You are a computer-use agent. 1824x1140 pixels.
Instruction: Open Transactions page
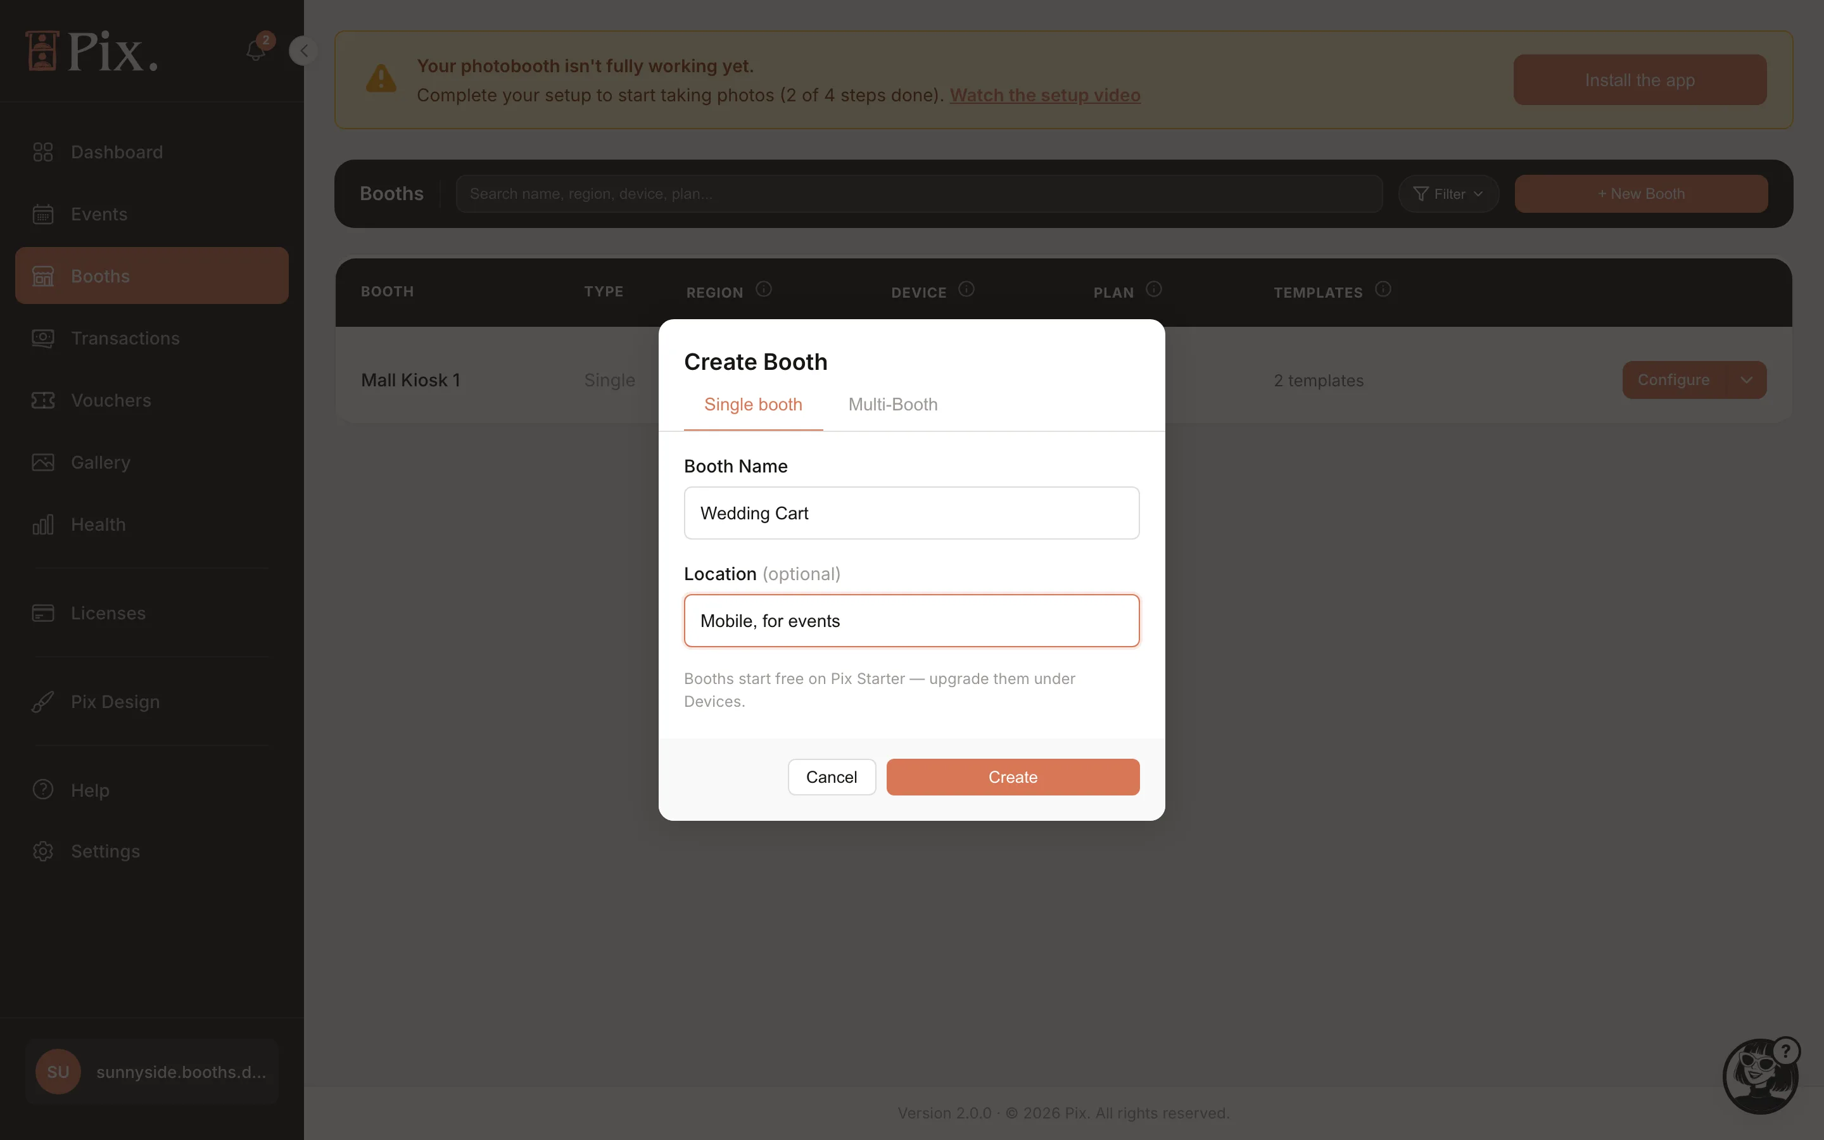click(x=151, y=339)
